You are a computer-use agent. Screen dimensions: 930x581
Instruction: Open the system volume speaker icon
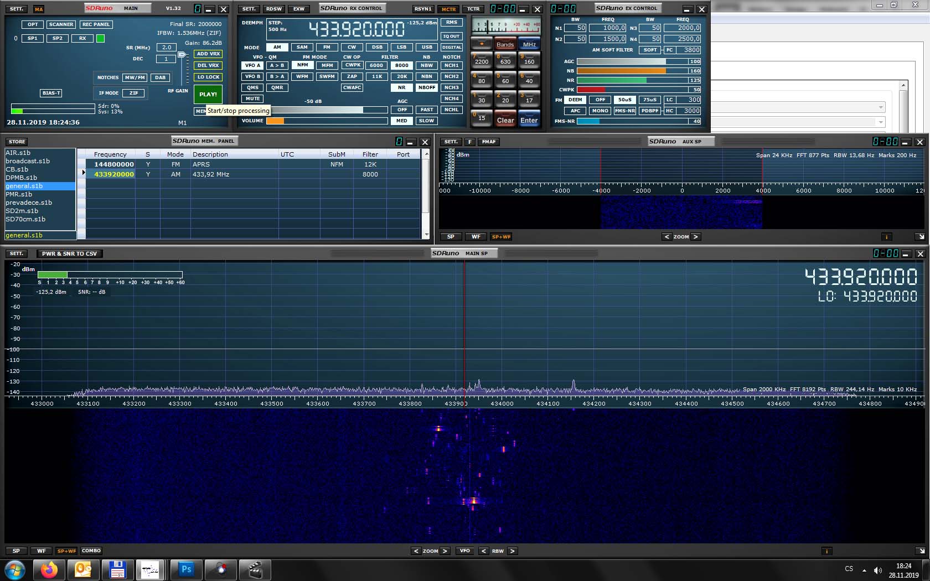pyautogui.click(x=877, y=570)
